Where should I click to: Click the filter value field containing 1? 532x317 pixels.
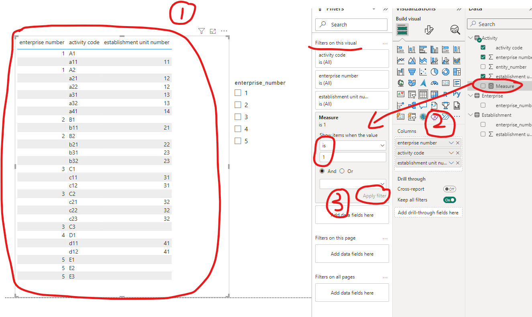pyautogui.click(x=353, y=157)
